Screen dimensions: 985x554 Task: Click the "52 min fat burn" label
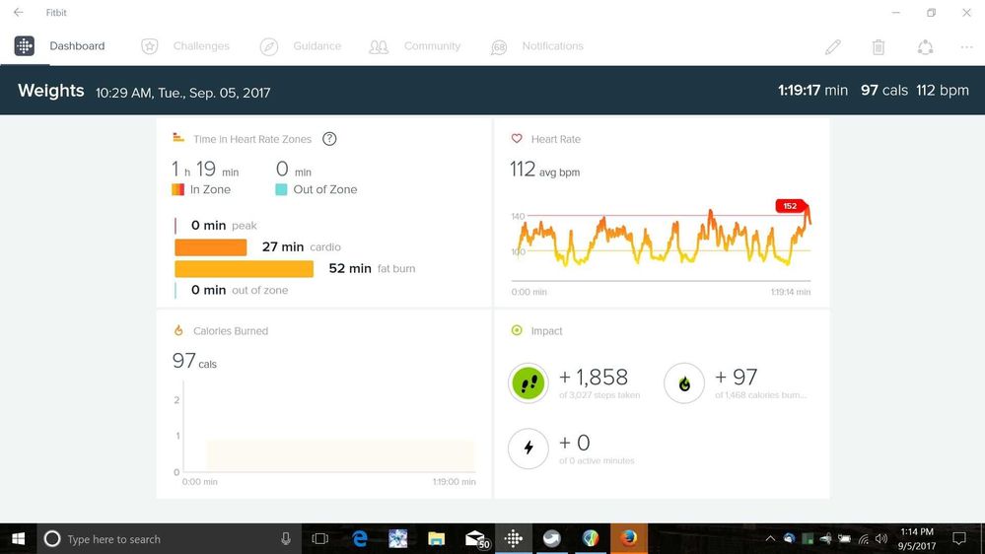coord(372,268)
